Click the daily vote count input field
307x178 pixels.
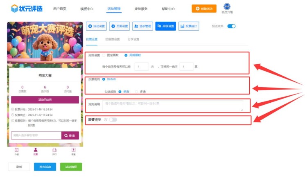[x=142, y=66]
